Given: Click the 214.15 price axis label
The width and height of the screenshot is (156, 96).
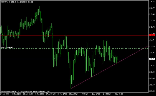Looking at the screenshot, I should click(x=152, y=2).
